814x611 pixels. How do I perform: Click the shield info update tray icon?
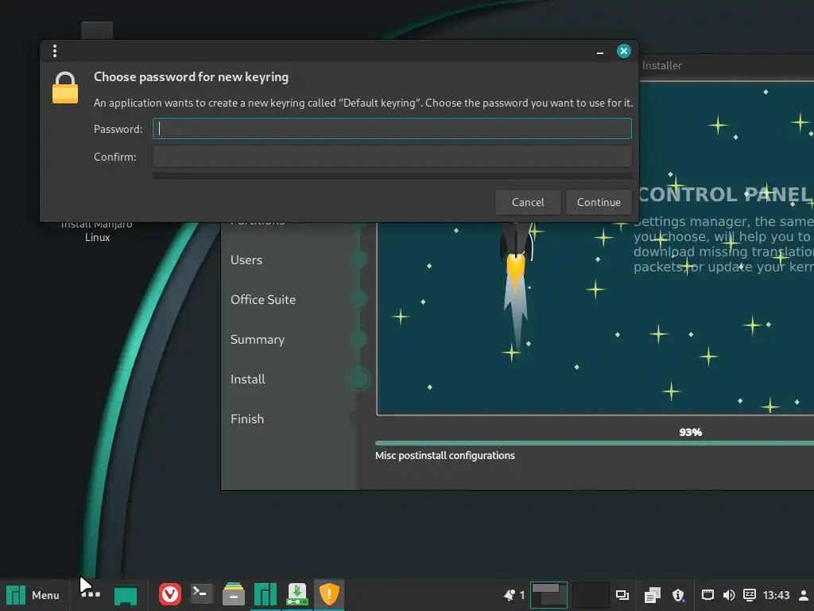pyautogui.click(x=678, y=595)
